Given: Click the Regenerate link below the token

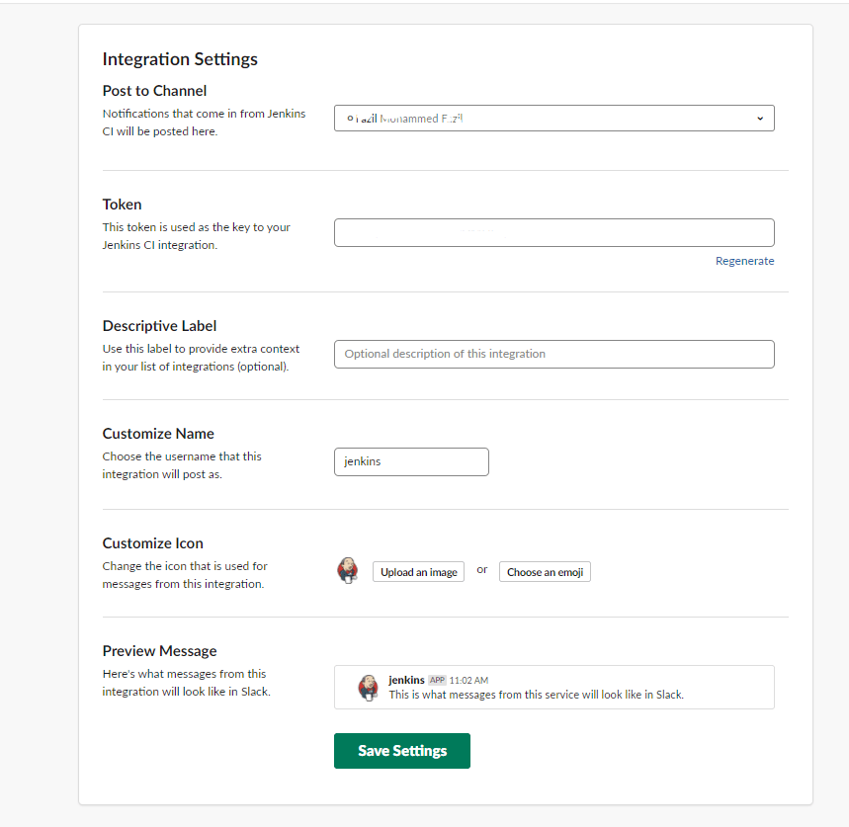Looking at the screenshot, I should pyautogui.click(x=744, y=260).
